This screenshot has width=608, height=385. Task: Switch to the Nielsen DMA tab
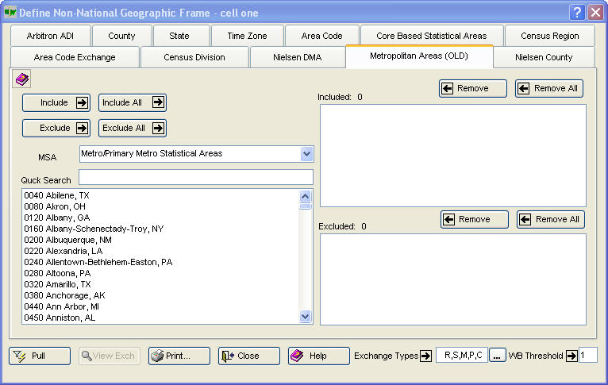pyautogui.click(x=297, y=57)
